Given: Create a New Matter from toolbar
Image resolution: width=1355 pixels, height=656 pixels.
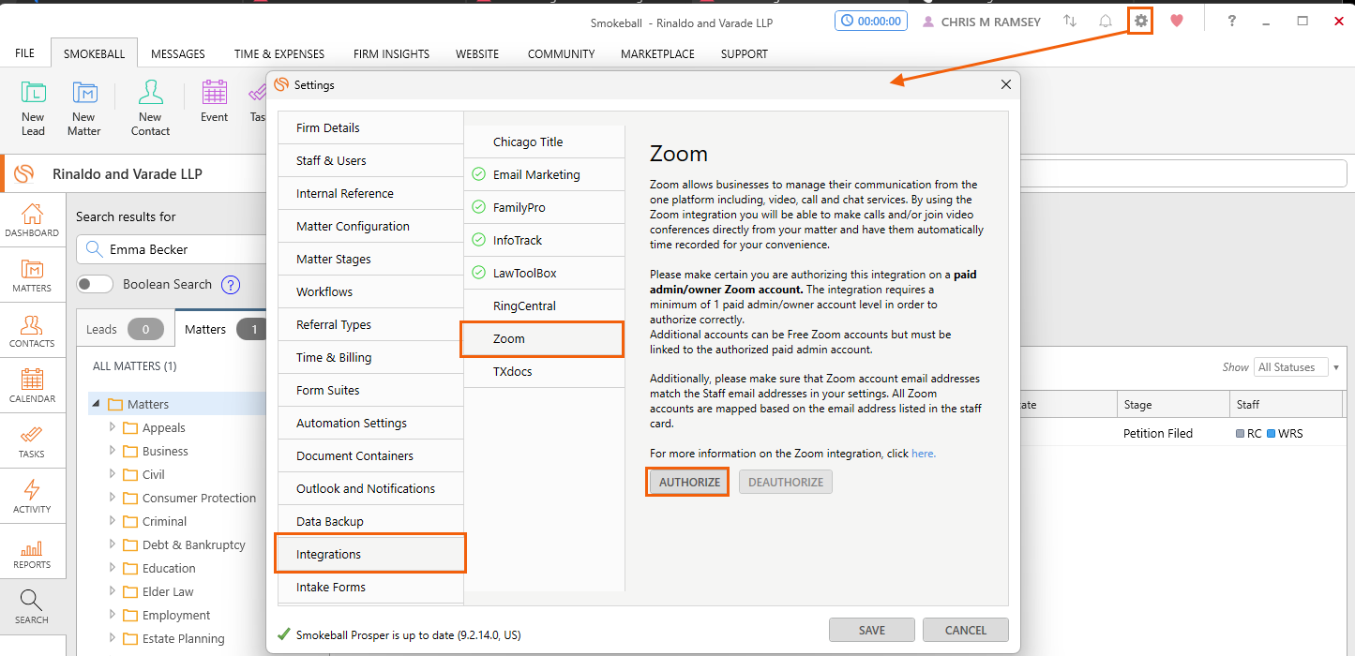Looking at the screenshot, I should click(84, 108).
